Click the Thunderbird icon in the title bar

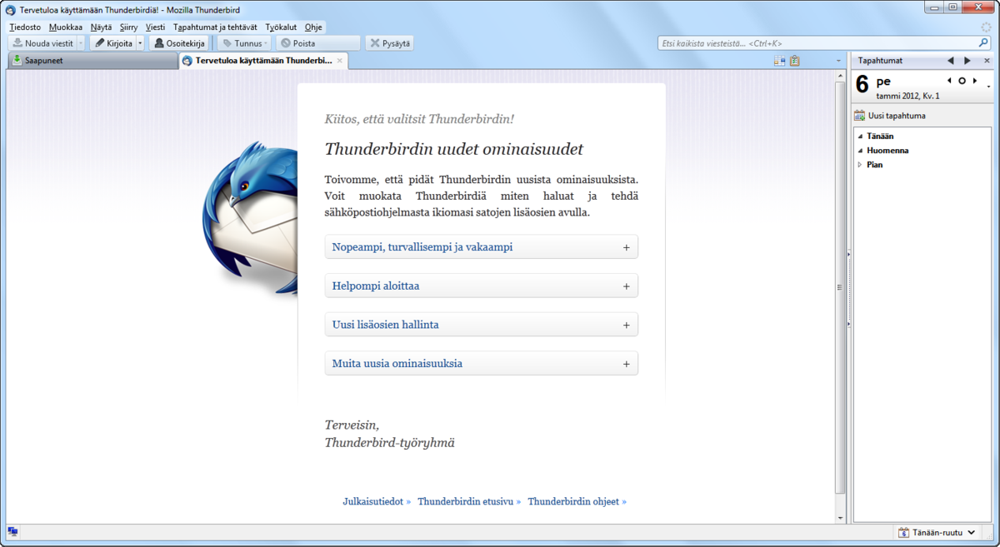[x=10, y=9]
